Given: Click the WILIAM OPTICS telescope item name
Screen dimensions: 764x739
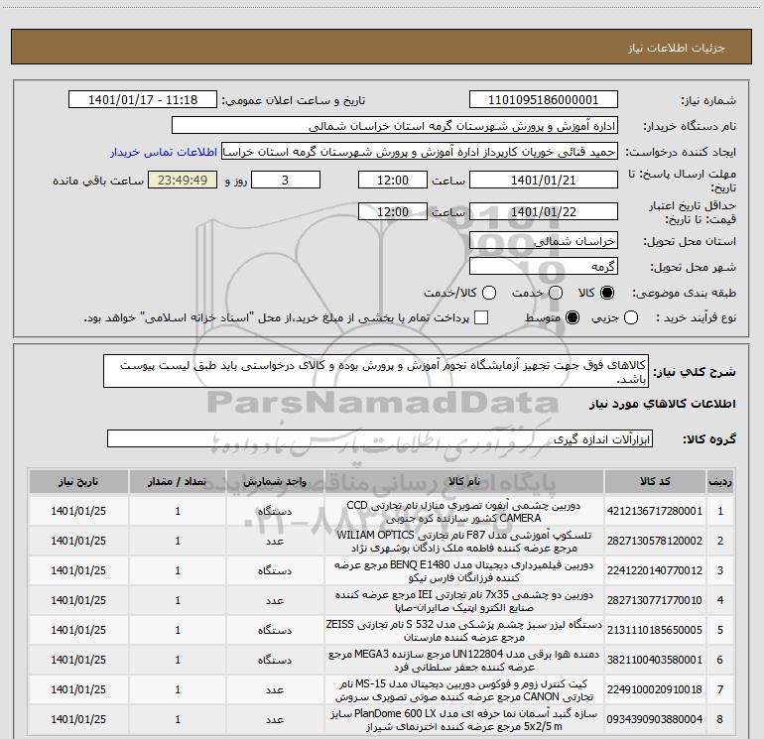Looking at the screenshot, I should (464, 542).
